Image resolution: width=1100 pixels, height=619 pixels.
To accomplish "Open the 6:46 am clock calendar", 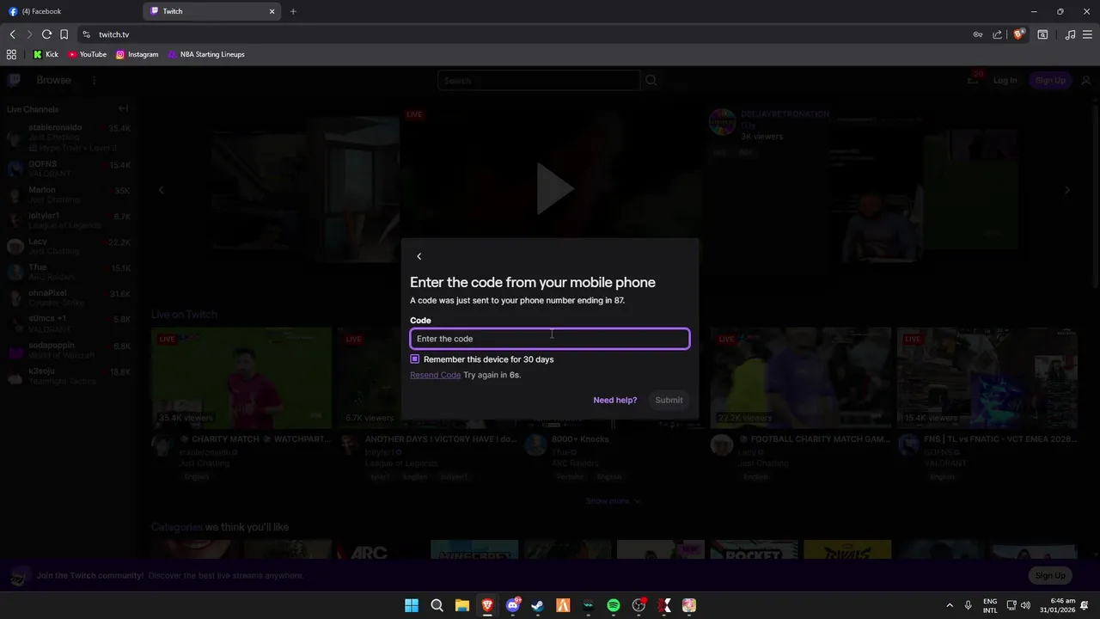I will 1056,605.
